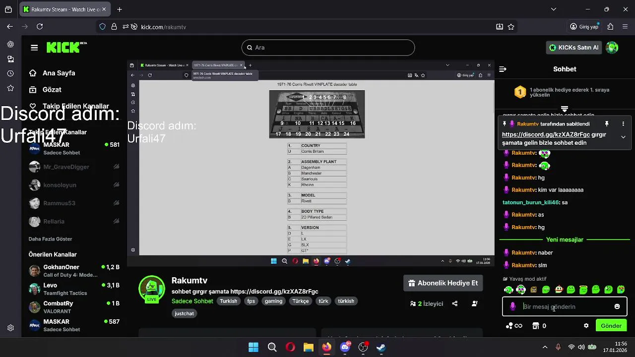635x357 pixels.
Task: Expand the gift leaderboard handle
Action: pyautogui.click(x=565, y=109)
